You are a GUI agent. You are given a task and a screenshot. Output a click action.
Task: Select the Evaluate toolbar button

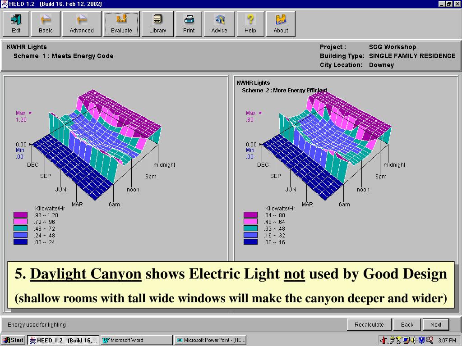[x=121, y=24]
